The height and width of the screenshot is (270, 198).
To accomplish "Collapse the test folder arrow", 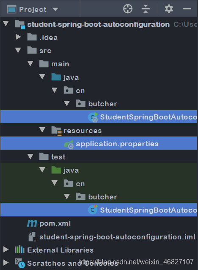I will click(x=30, y=156).
